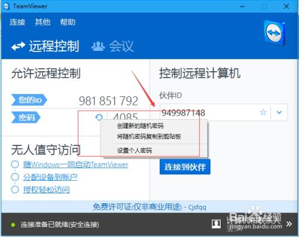The height and width of the screenshot is (237, 299).
Task: Toggle circle beside 授权轻松访问
Action: 15,190
